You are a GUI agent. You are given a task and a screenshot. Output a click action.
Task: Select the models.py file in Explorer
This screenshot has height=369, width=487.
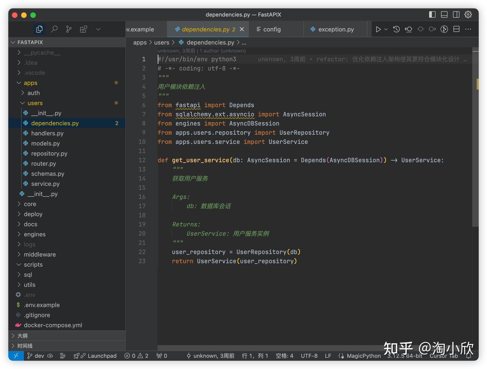click(46, 143)
